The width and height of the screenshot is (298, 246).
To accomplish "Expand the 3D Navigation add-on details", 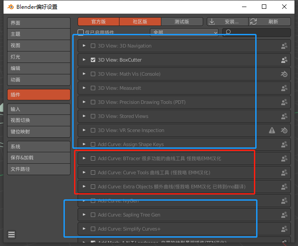I will (84, 46).
